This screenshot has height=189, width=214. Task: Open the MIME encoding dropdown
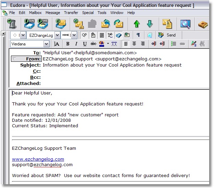74,35
